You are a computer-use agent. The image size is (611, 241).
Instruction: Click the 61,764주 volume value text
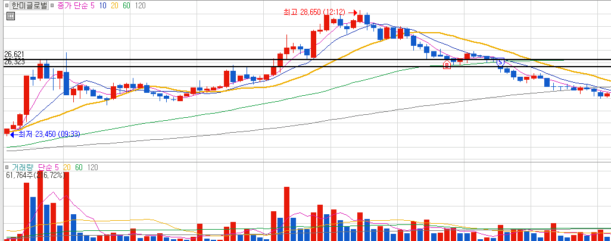click(x=20, y=175)
